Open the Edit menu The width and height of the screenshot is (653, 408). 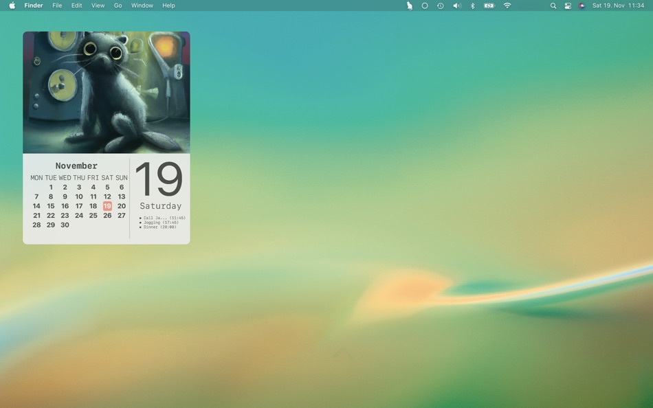pos(76,5)
